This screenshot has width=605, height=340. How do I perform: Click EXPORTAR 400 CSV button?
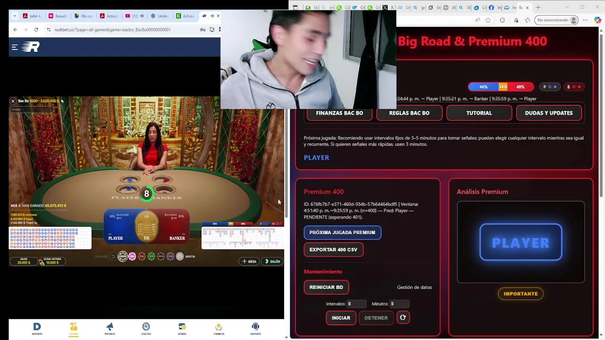[x=333, y=249]
